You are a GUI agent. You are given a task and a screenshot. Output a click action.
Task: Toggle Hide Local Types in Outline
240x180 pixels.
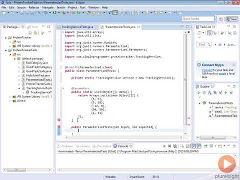[x=231, y=92]
